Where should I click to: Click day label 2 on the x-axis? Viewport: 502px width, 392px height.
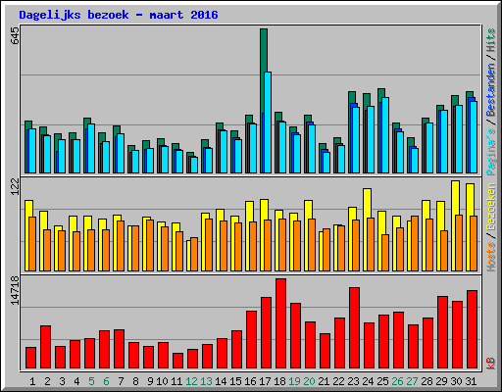pos(47,381)
